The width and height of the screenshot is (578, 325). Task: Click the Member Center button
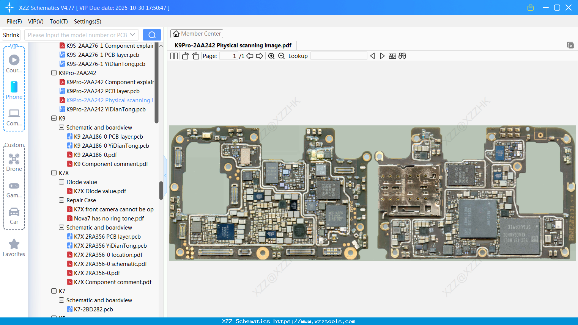click(197, 34)
